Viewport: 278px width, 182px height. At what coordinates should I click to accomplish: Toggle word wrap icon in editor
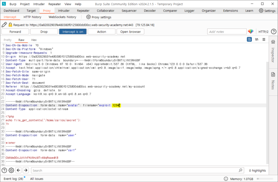point(249,39)
